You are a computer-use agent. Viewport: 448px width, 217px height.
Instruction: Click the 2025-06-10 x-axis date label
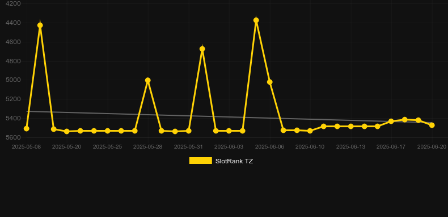[x=310, y=147]
